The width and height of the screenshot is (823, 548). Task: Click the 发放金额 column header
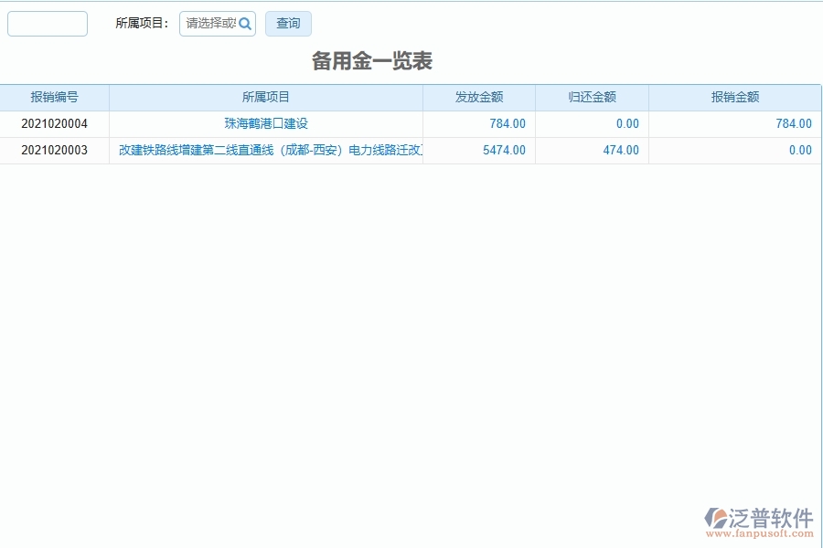pyautogui.click(x=478, y=97)
